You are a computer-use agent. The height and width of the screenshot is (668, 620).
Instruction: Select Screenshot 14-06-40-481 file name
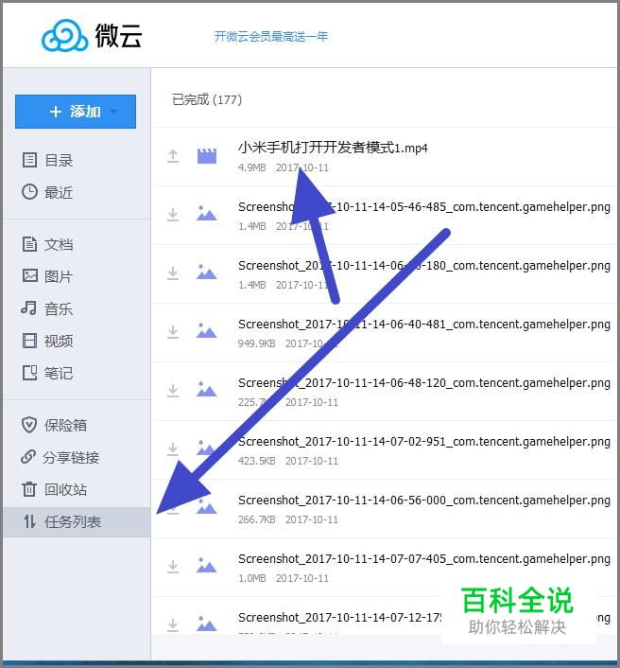424,325
